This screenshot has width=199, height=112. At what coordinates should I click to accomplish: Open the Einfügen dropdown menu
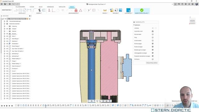tap(116, 13)
